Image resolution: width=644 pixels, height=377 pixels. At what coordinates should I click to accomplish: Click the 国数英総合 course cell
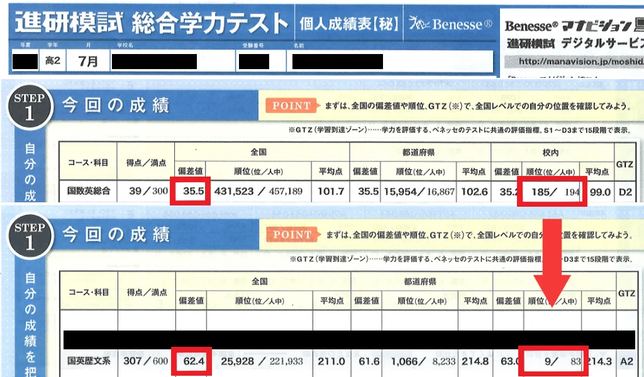tap(89, 191)
